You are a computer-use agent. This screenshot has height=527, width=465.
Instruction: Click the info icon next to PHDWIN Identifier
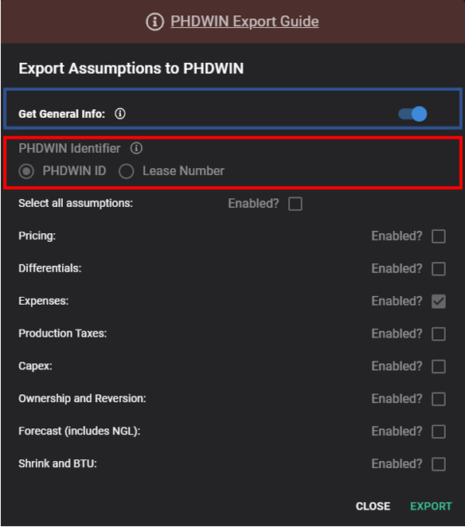point(136,148)
